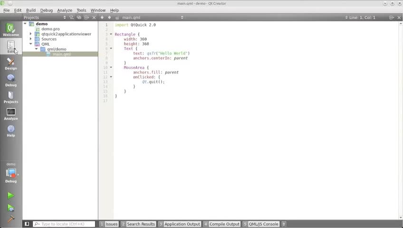
Task: Go forward in editor navigation history
Action: tap(109, 18)
